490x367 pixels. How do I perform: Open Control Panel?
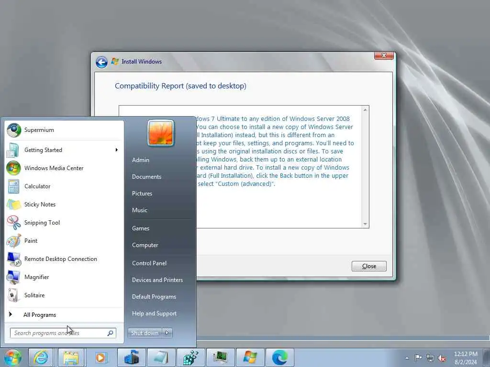pos(149,263)
